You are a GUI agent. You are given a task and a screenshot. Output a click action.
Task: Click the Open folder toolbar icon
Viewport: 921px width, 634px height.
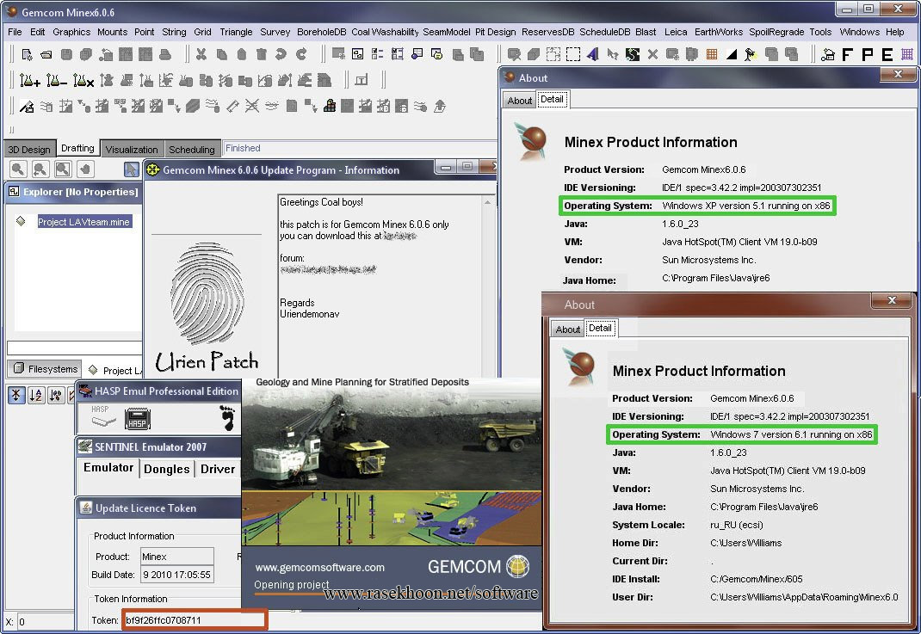pyautogui.click(x=46, y=54)
